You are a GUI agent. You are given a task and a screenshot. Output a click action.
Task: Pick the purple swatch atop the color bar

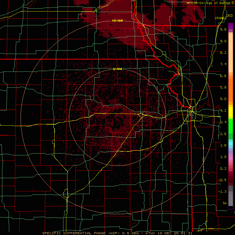(x=231, y=26)
